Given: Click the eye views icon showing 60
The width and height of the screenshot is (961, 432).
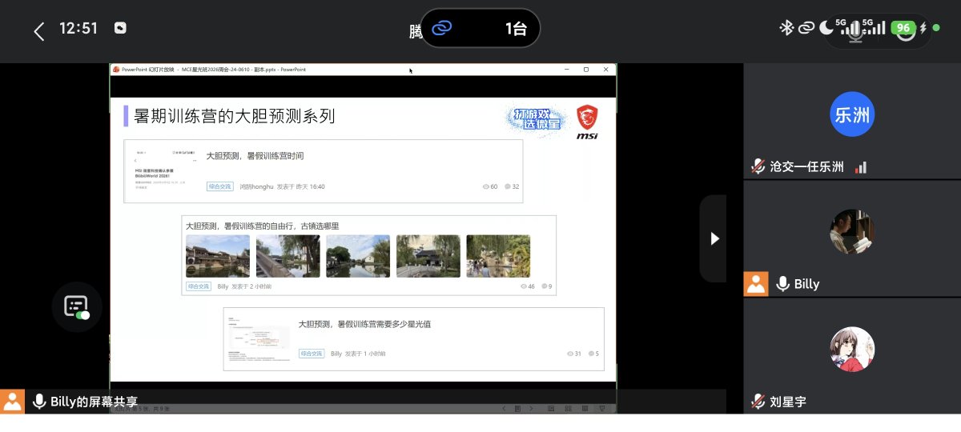Looking at the screenshot, I should (x=486, y=186).
